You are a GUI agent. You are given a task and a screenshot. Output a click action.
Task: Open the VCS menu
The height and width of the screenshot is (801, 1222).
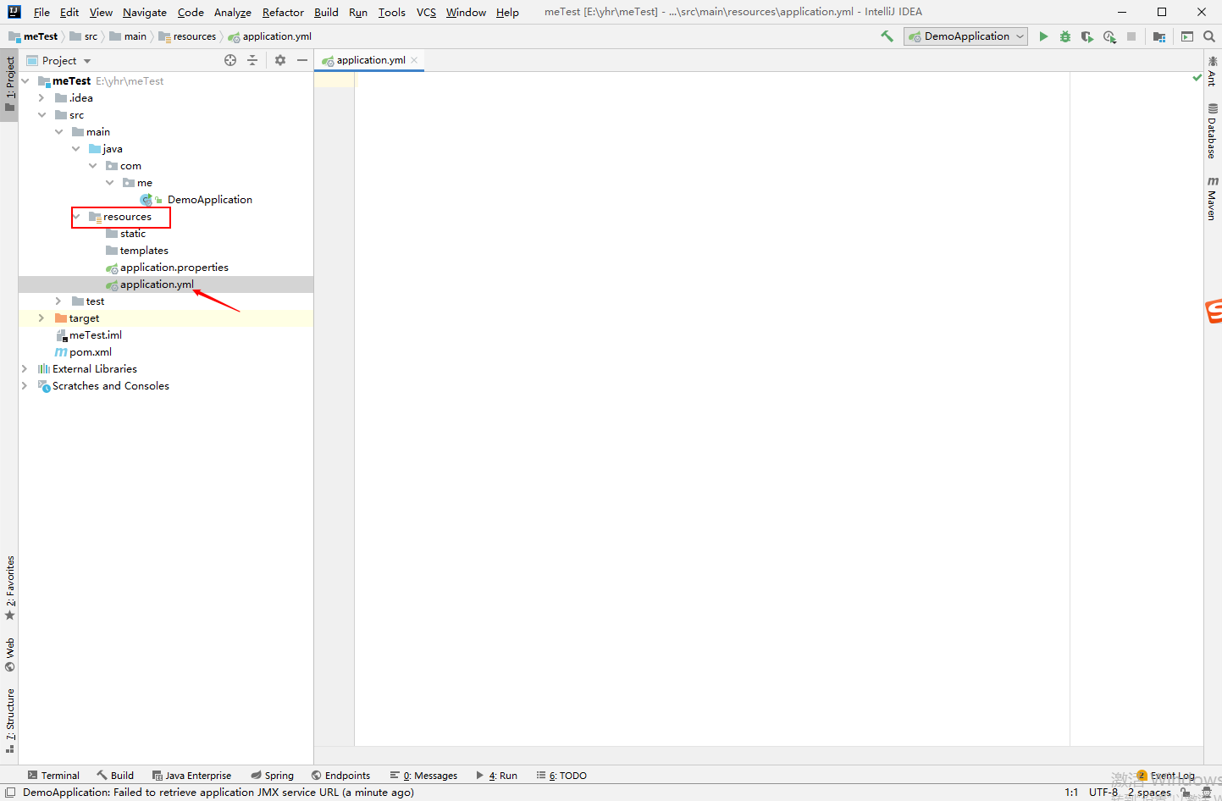point(426,12)
